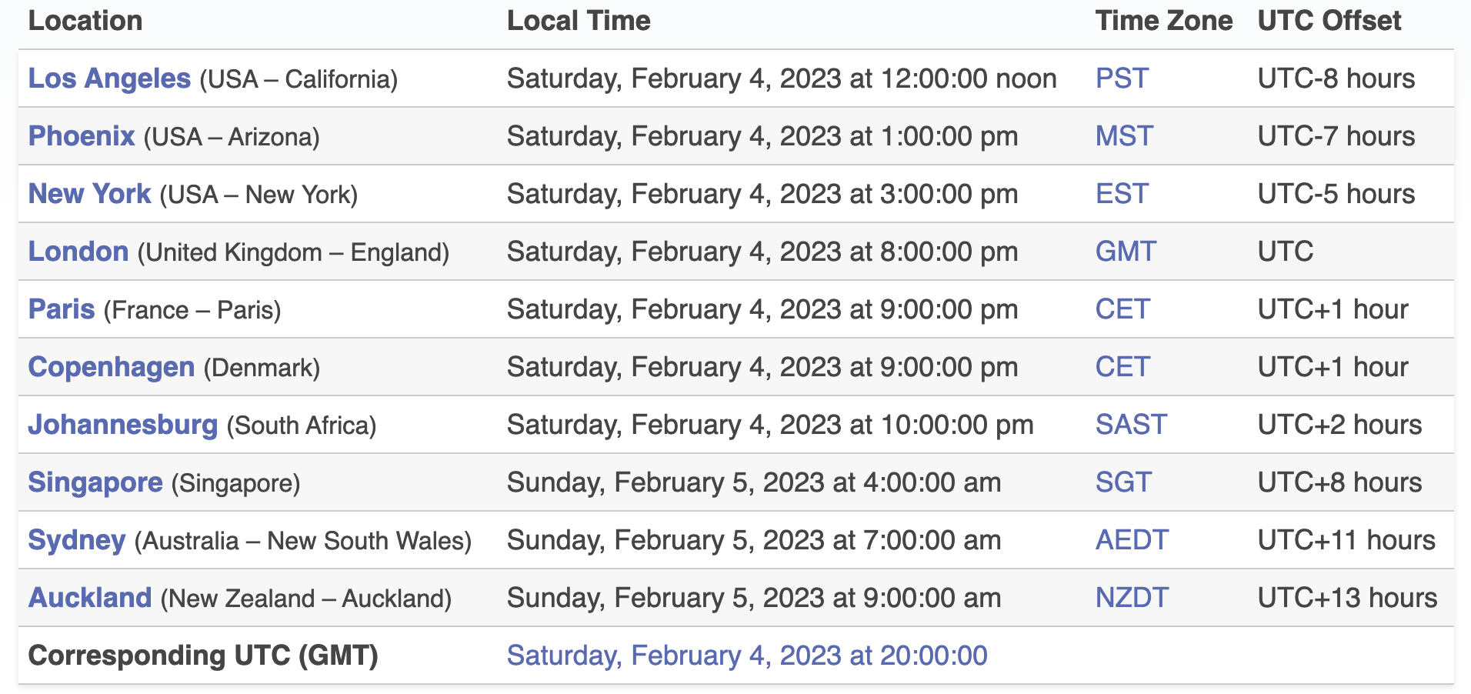This screenshot has width=1471, height=694.
Task: Open the SAST time zone link
Action: 1131,425
